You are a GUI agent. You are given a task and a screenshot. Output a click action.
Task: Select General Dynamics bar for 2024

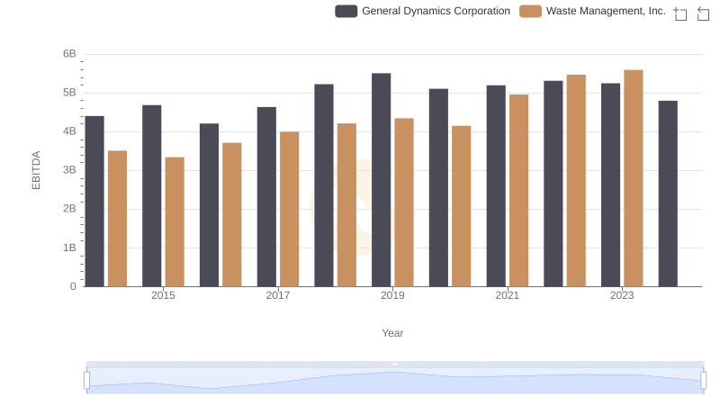click(668, 194)
